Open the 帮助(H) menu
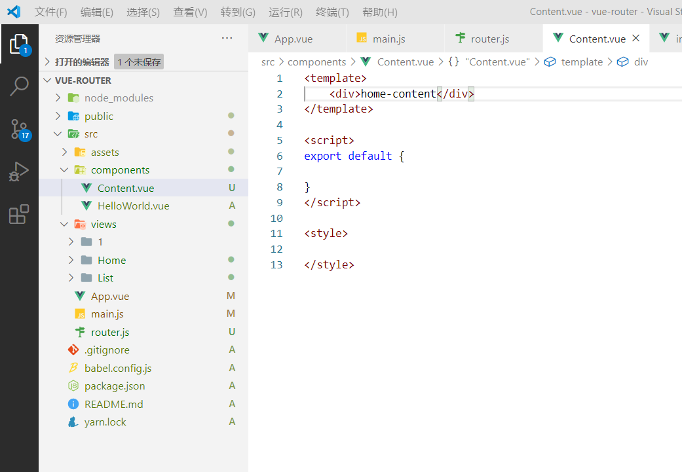 380,12
